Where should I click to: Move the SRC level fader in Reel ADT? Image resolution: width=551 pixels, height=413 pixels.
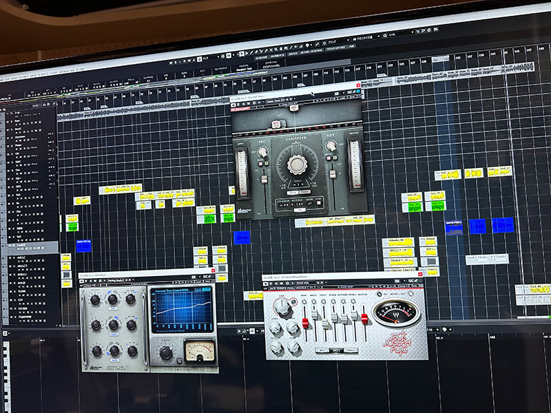coord(264,180)
